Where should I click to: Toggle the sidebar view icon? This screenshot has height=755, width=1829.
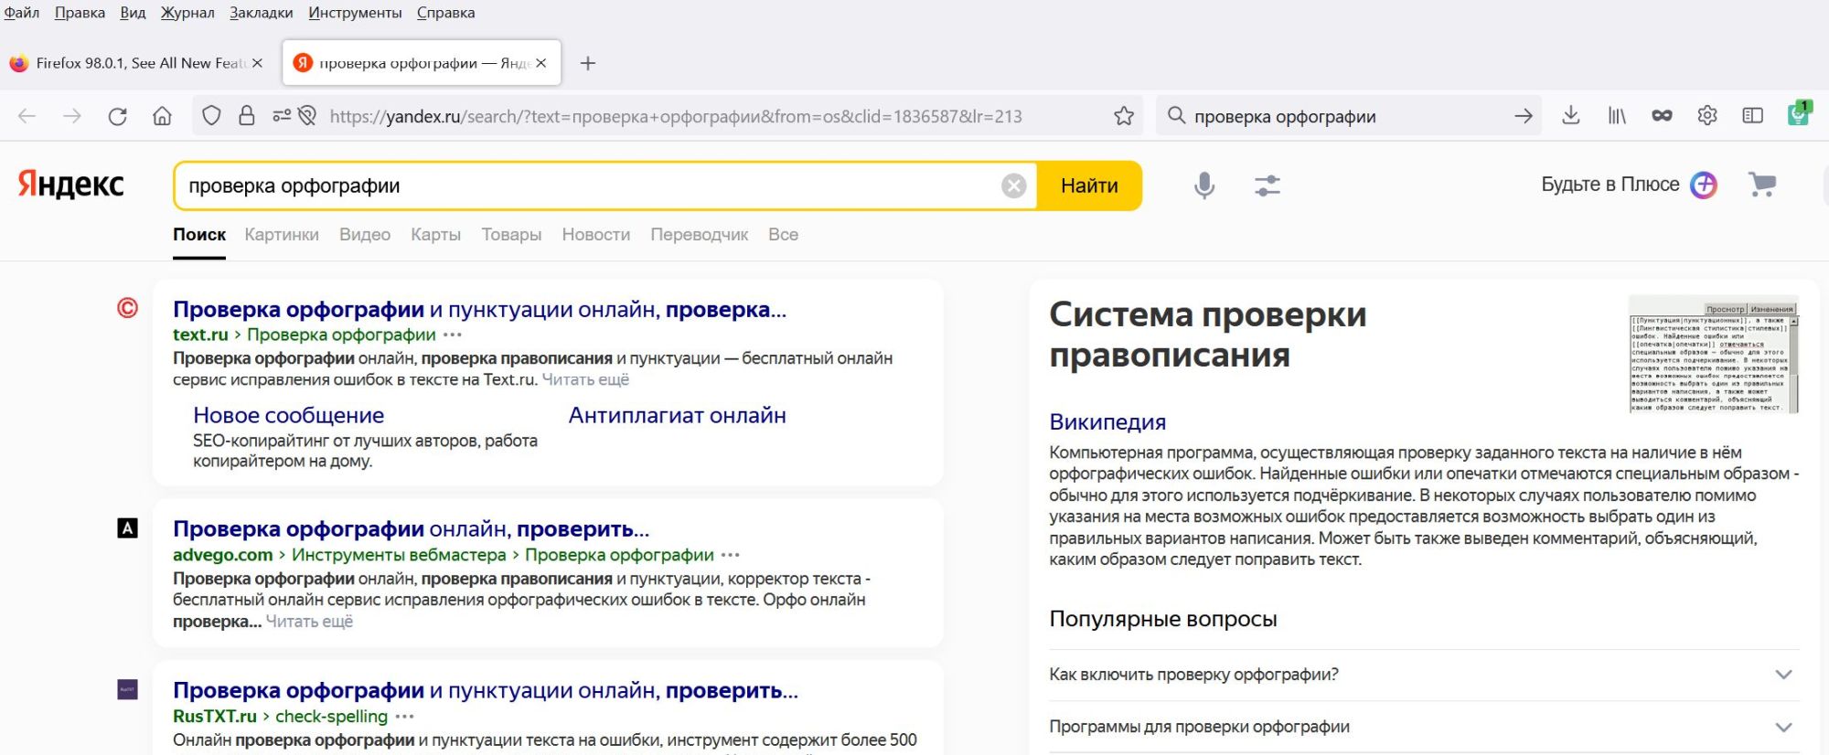1753,116
